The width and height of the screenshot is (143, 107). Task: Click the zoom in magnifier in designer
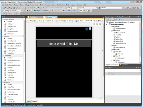97,24
